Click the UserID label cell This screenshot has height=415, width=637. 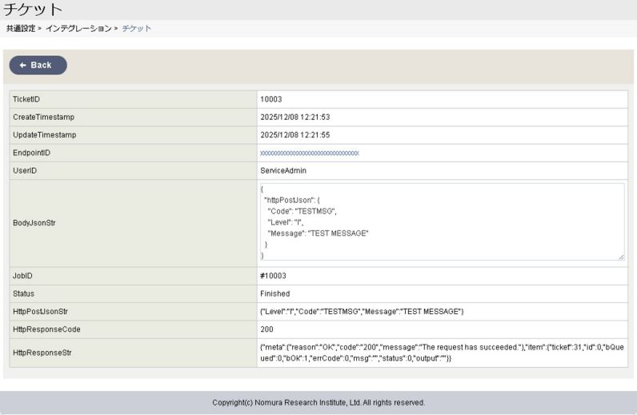pos(134,171)
